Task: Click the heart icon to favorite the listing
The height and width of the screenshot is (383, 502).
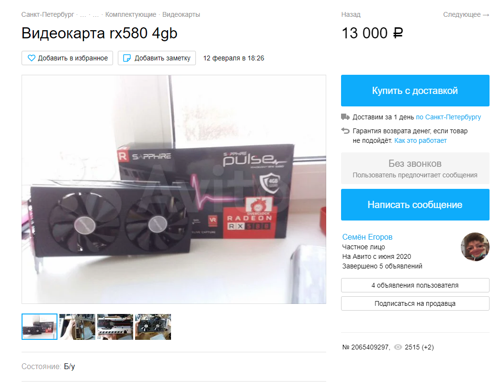Action: coord(32,58)
